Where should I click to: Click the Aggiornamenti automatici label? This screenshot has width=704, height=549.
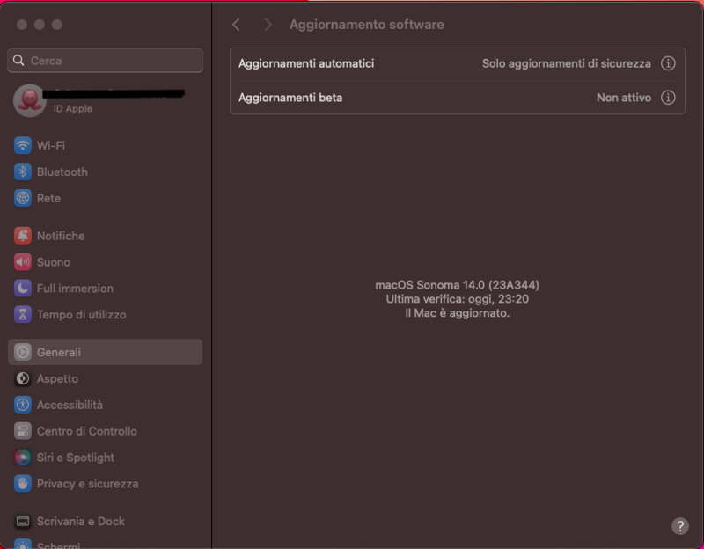[306, 63]
